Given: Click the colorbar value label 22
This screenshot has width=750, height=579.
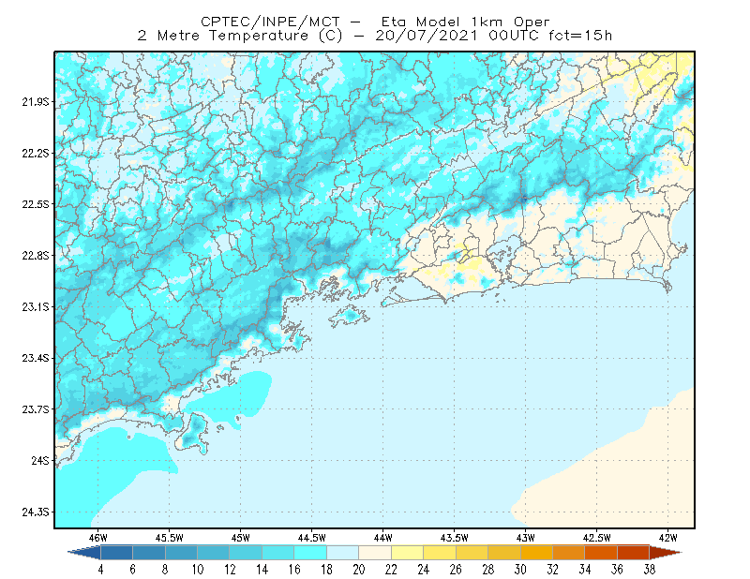Looking at the screenshot, I should (391, 570).
